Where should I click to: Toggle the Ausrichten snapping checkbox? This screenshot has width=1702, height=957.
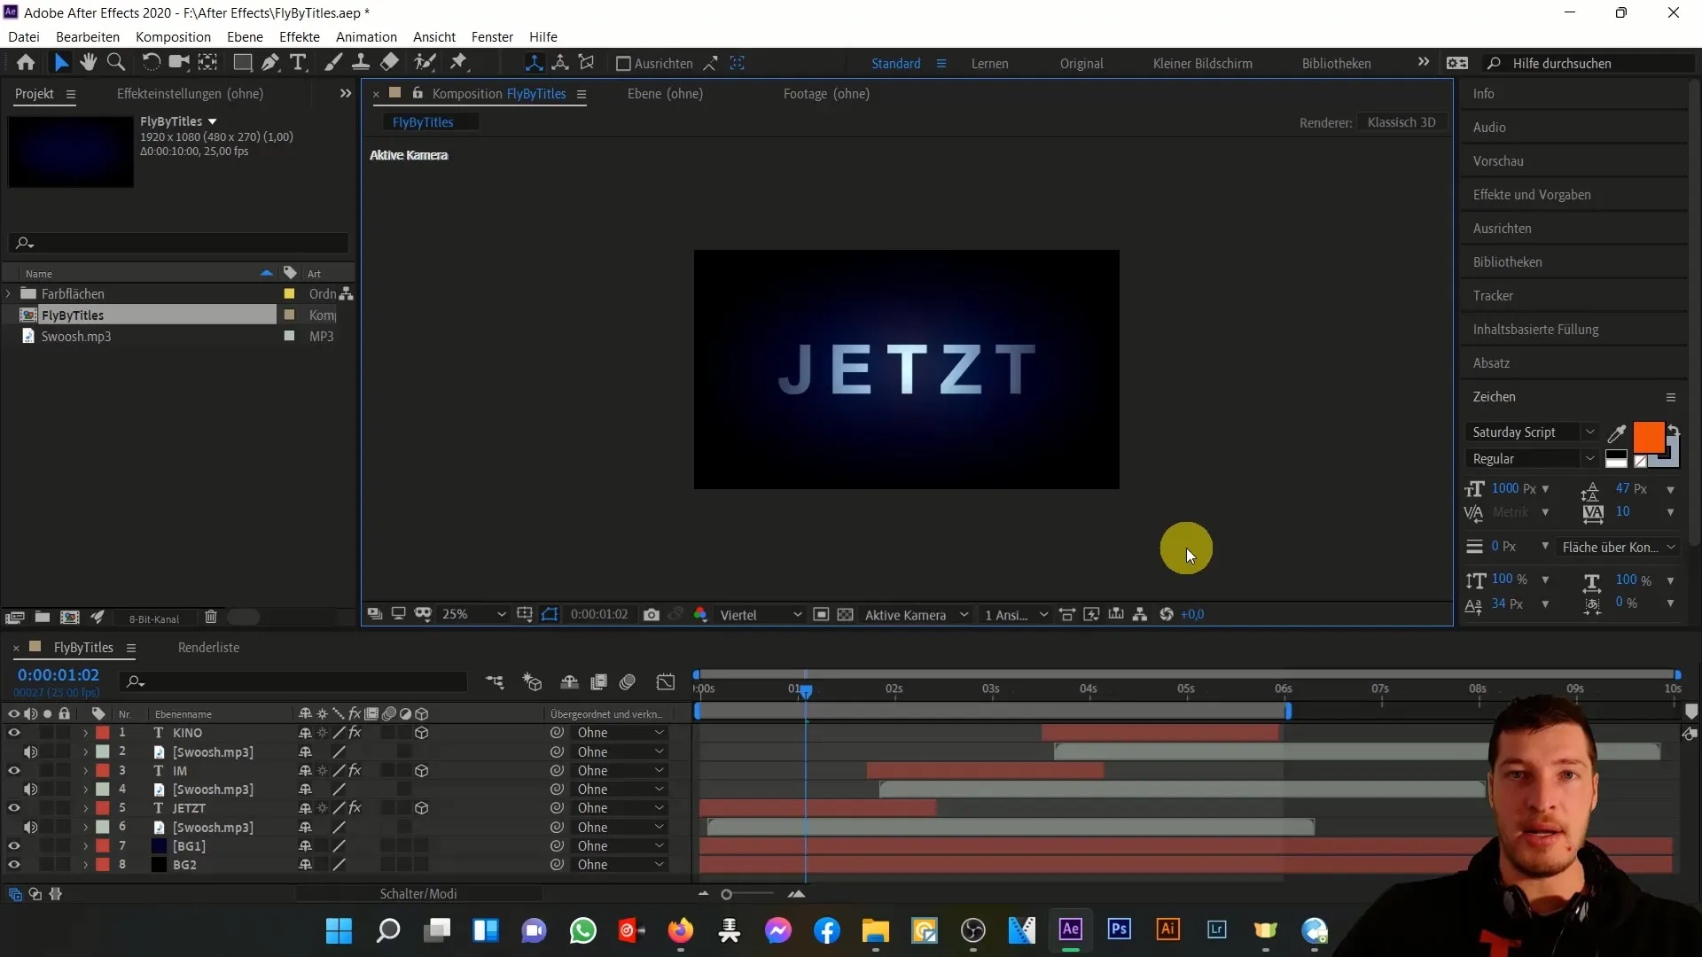coord(623,64)
